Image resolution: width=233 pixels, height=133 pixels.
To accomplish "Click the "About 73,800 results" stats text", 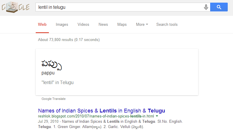I will (x=69, y=40).
